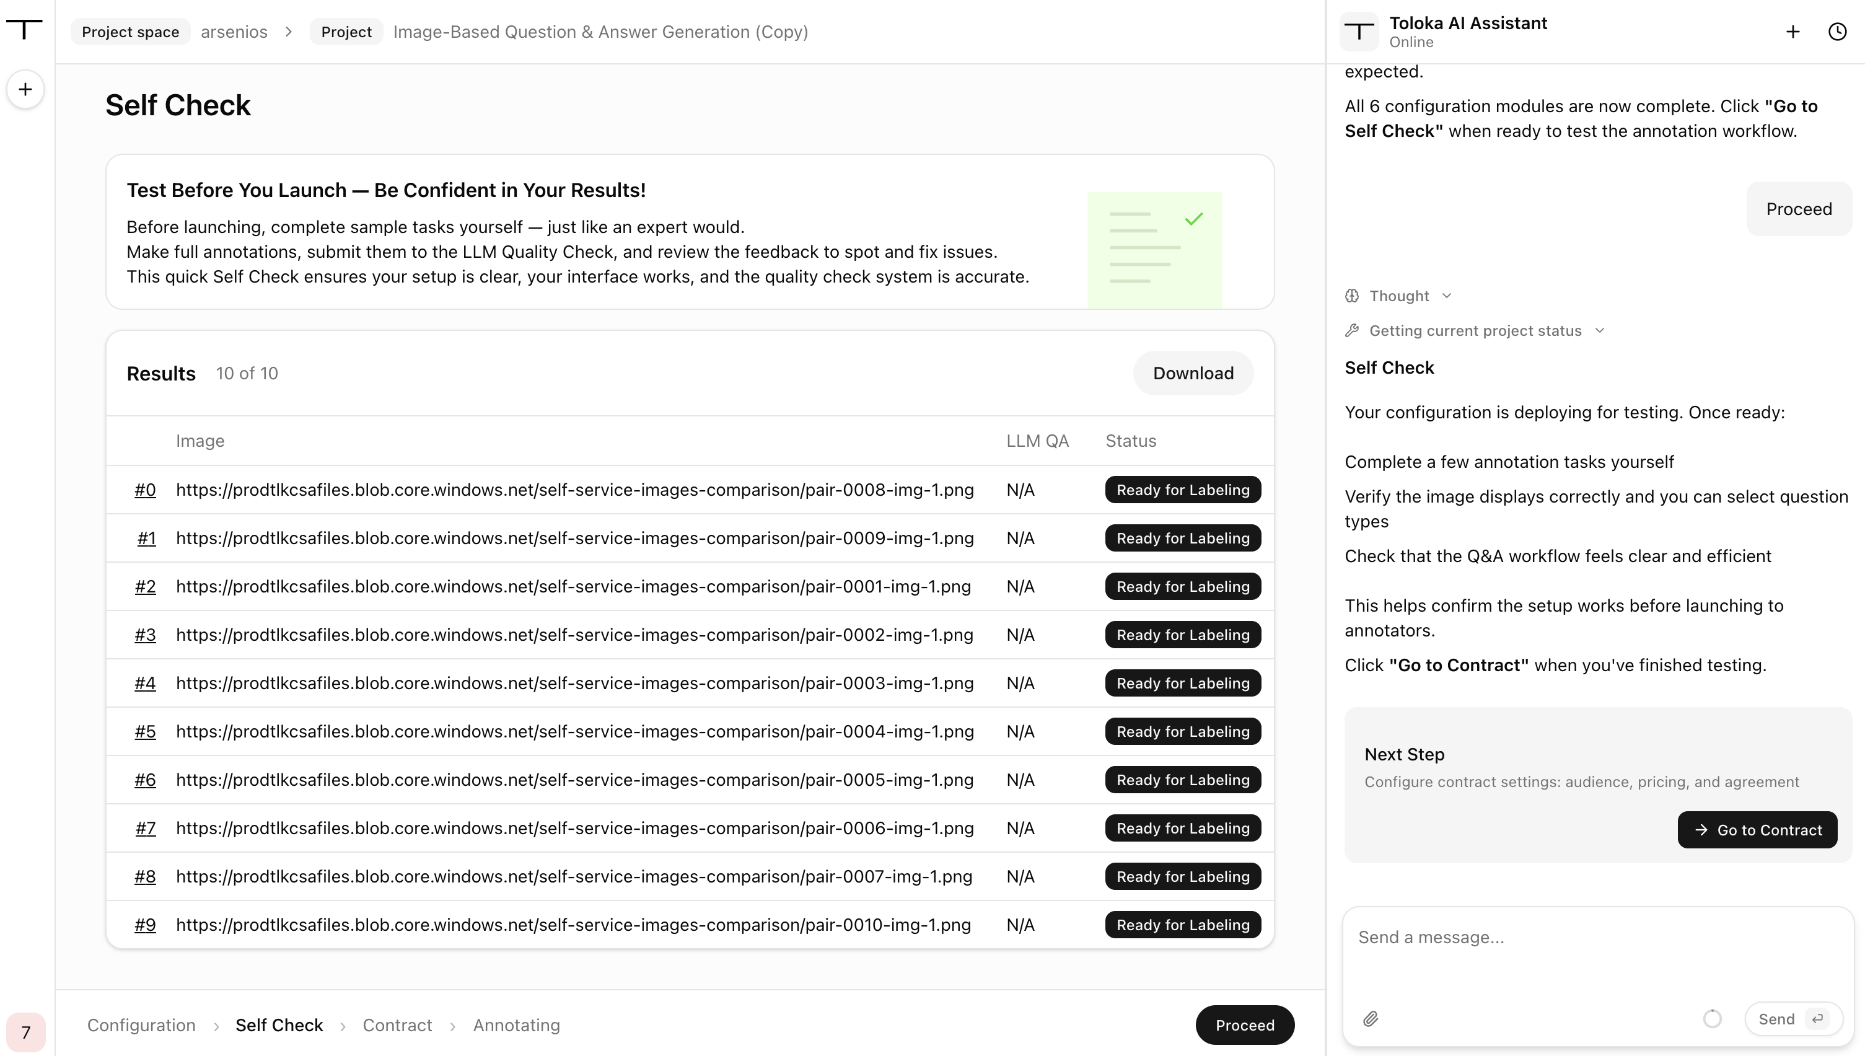Screen dimensions: 1865x1056
Task: Click the brain icon beside Thought
Action: pyautogui.click(x=1351, y=296)
